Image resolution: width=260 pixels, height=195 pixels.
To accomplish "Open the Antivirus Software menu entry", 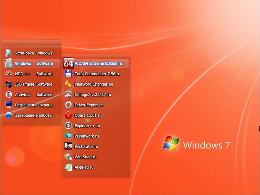I will (32, 94).
